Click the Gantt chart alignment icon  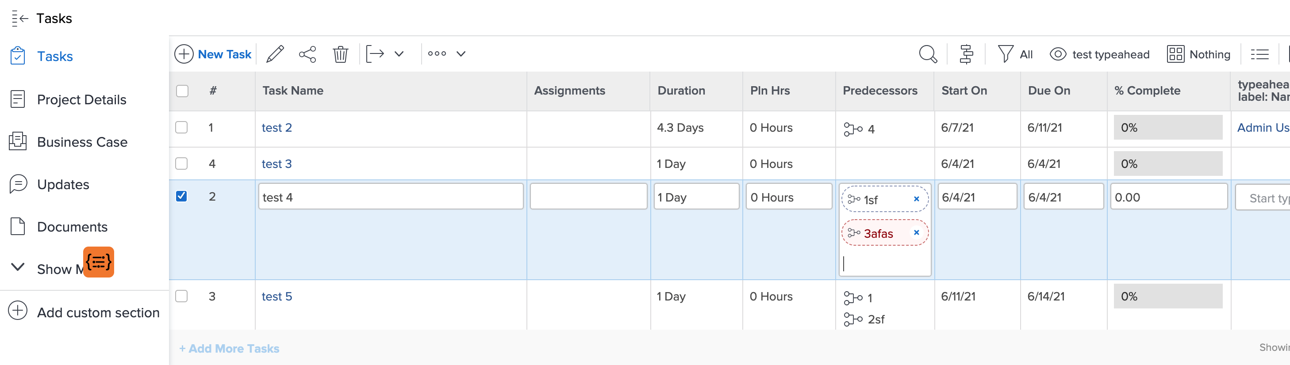(966, 54)
